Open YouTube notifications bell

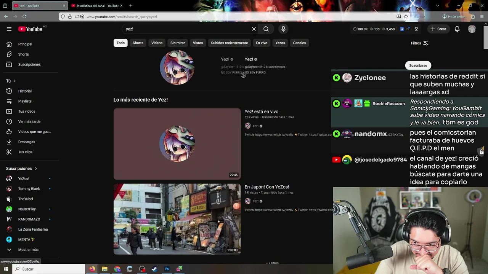[457, 29]
